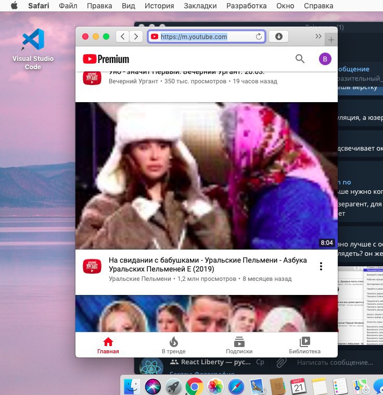The width and height of the screenshot is (383, 395).
Task: Open the Закладки menu
Action: coord(200,6)
